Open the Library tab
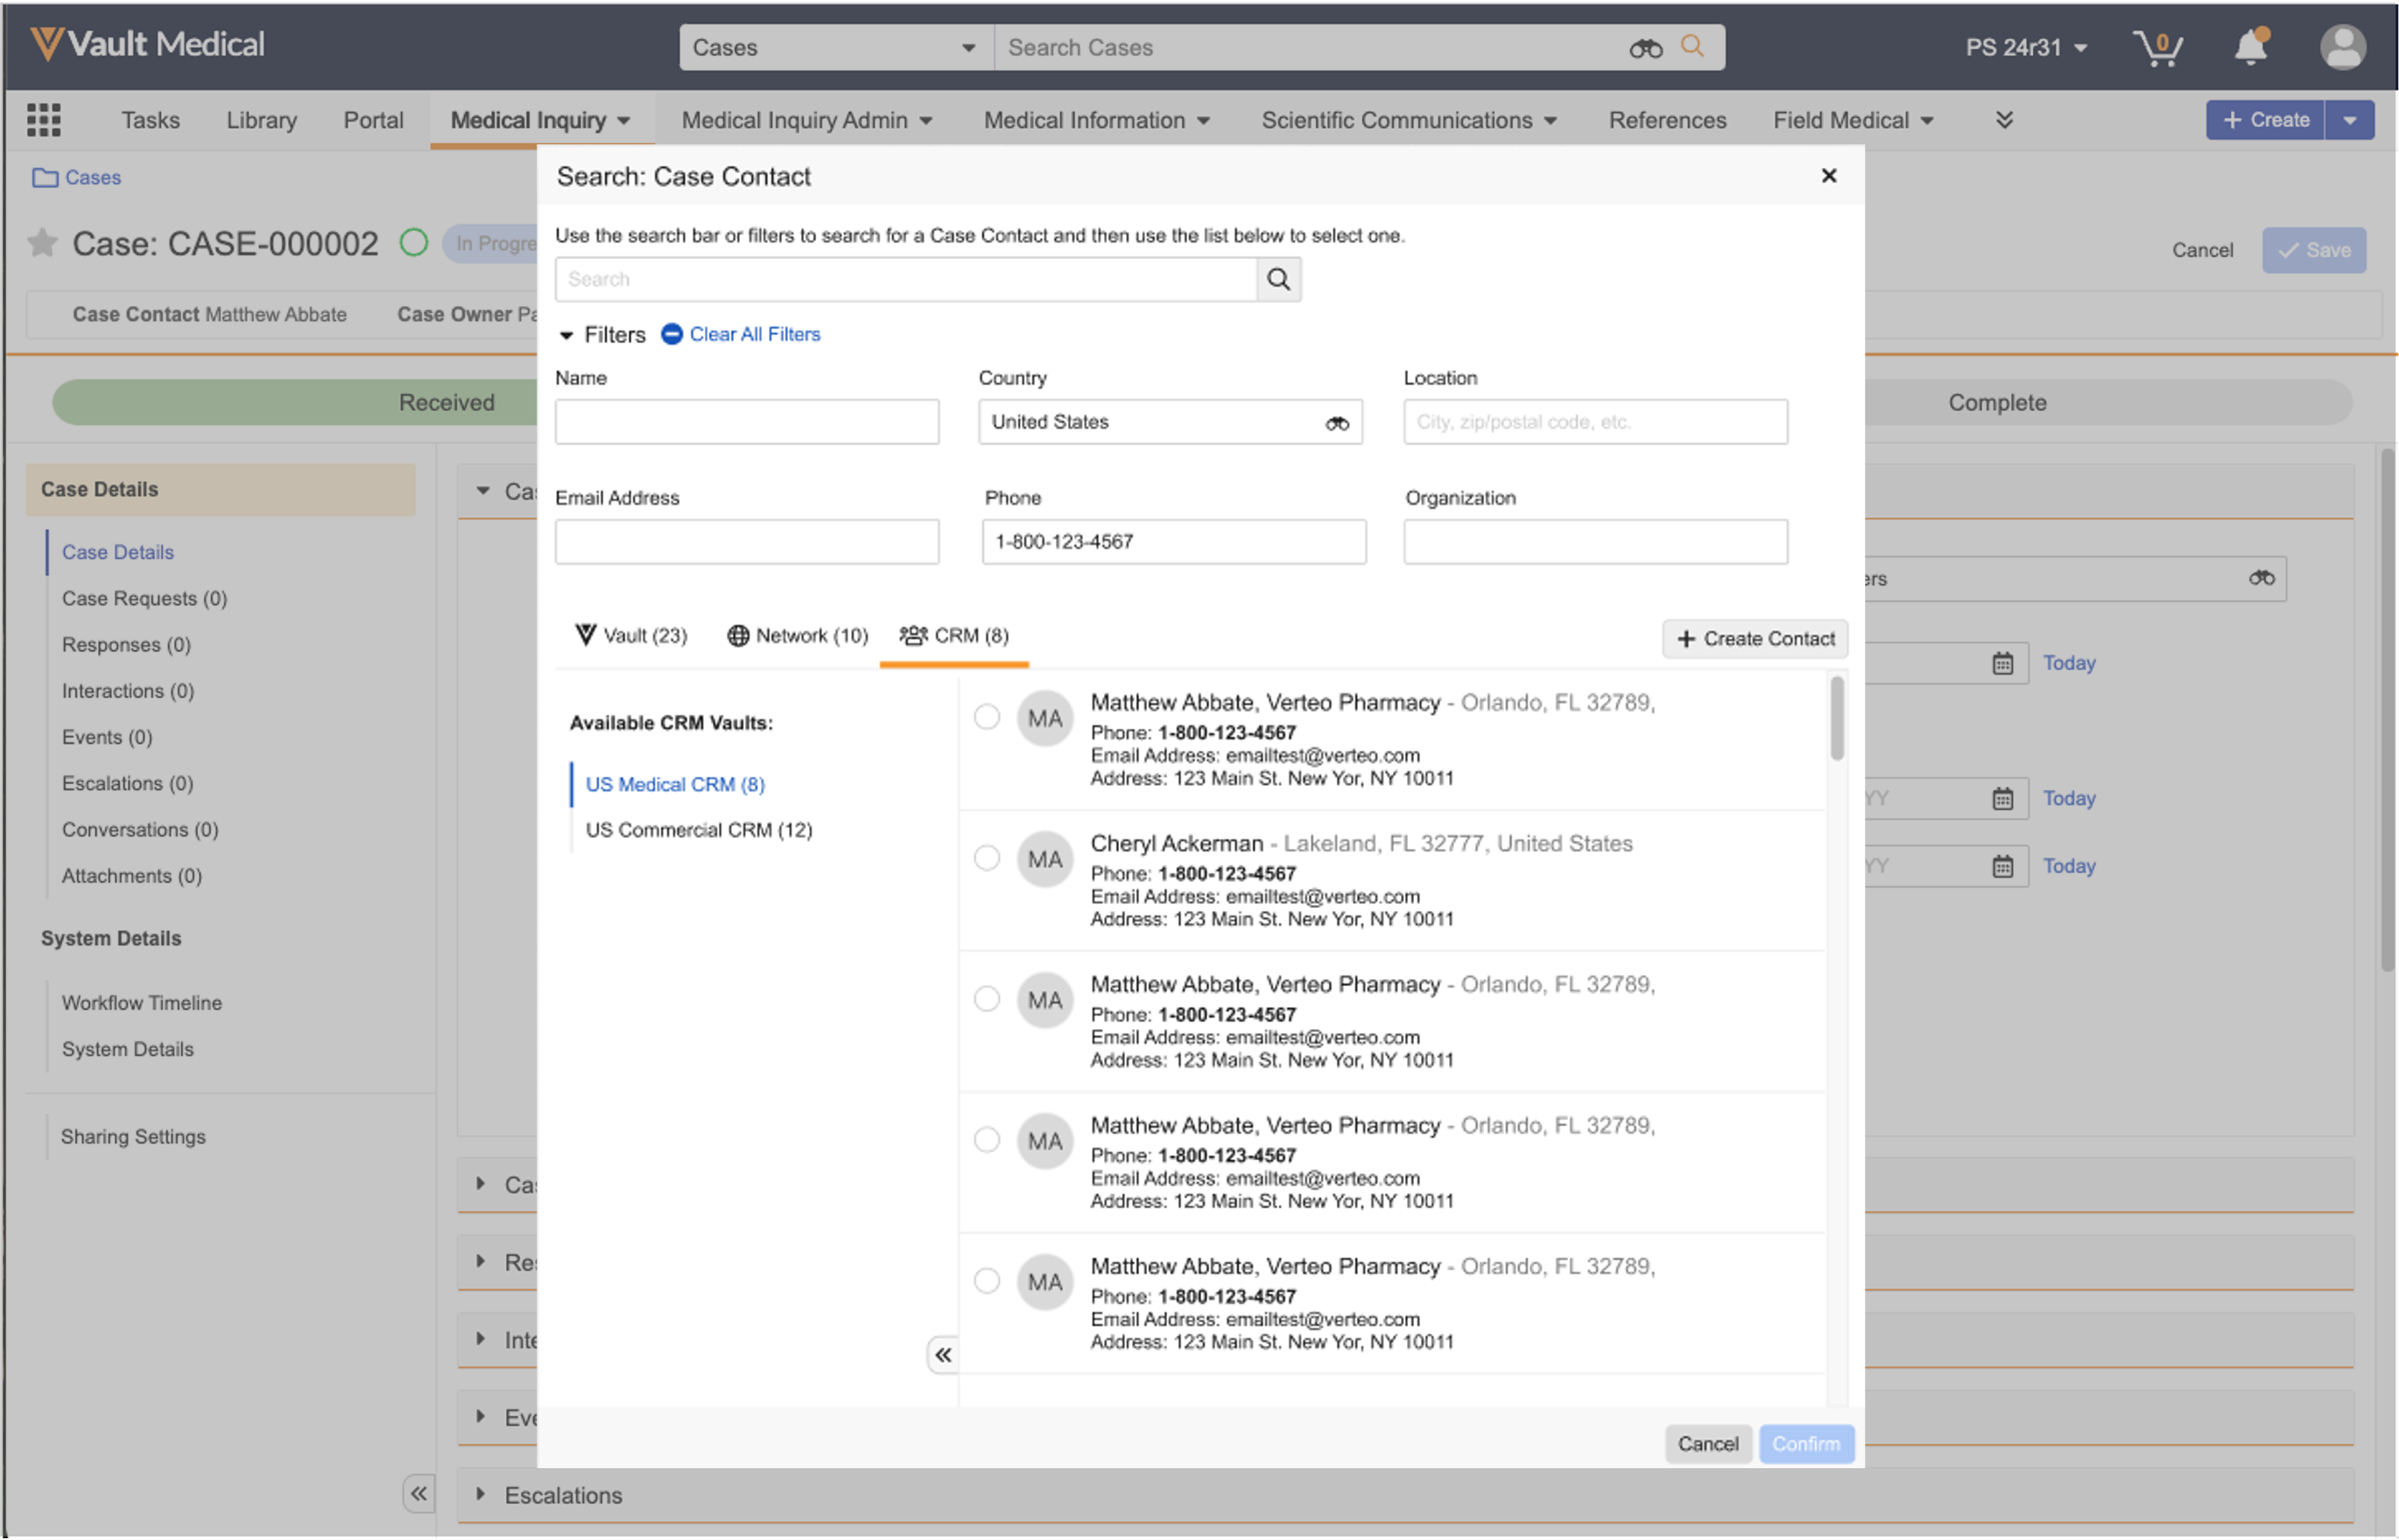This screenshot has height=1540, width=2399. 261,120
